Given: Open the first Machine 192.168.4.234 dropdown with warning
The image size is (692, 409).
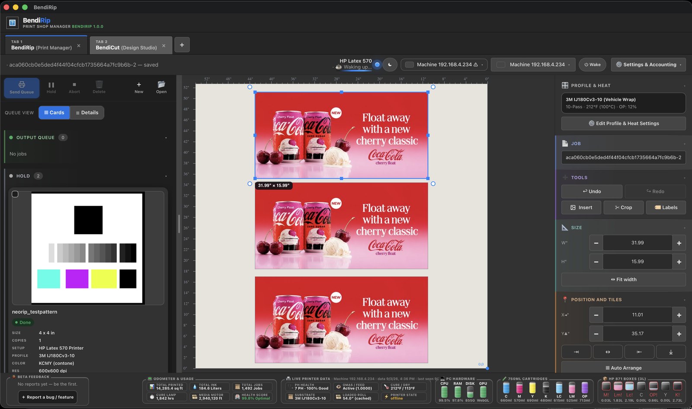Looking at the screenshot, I should tap(444, 65).
